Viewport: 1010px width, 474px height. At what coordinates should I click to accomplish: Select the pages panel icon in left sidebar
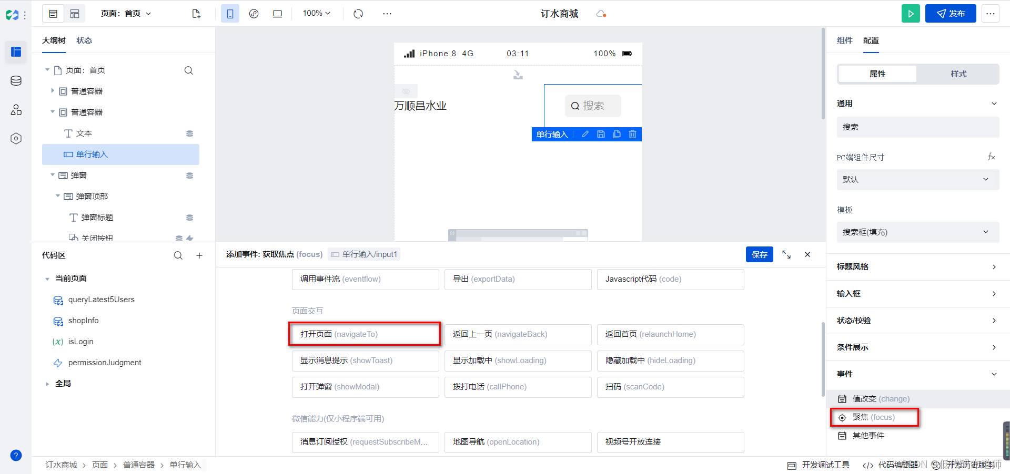(16, 51)
